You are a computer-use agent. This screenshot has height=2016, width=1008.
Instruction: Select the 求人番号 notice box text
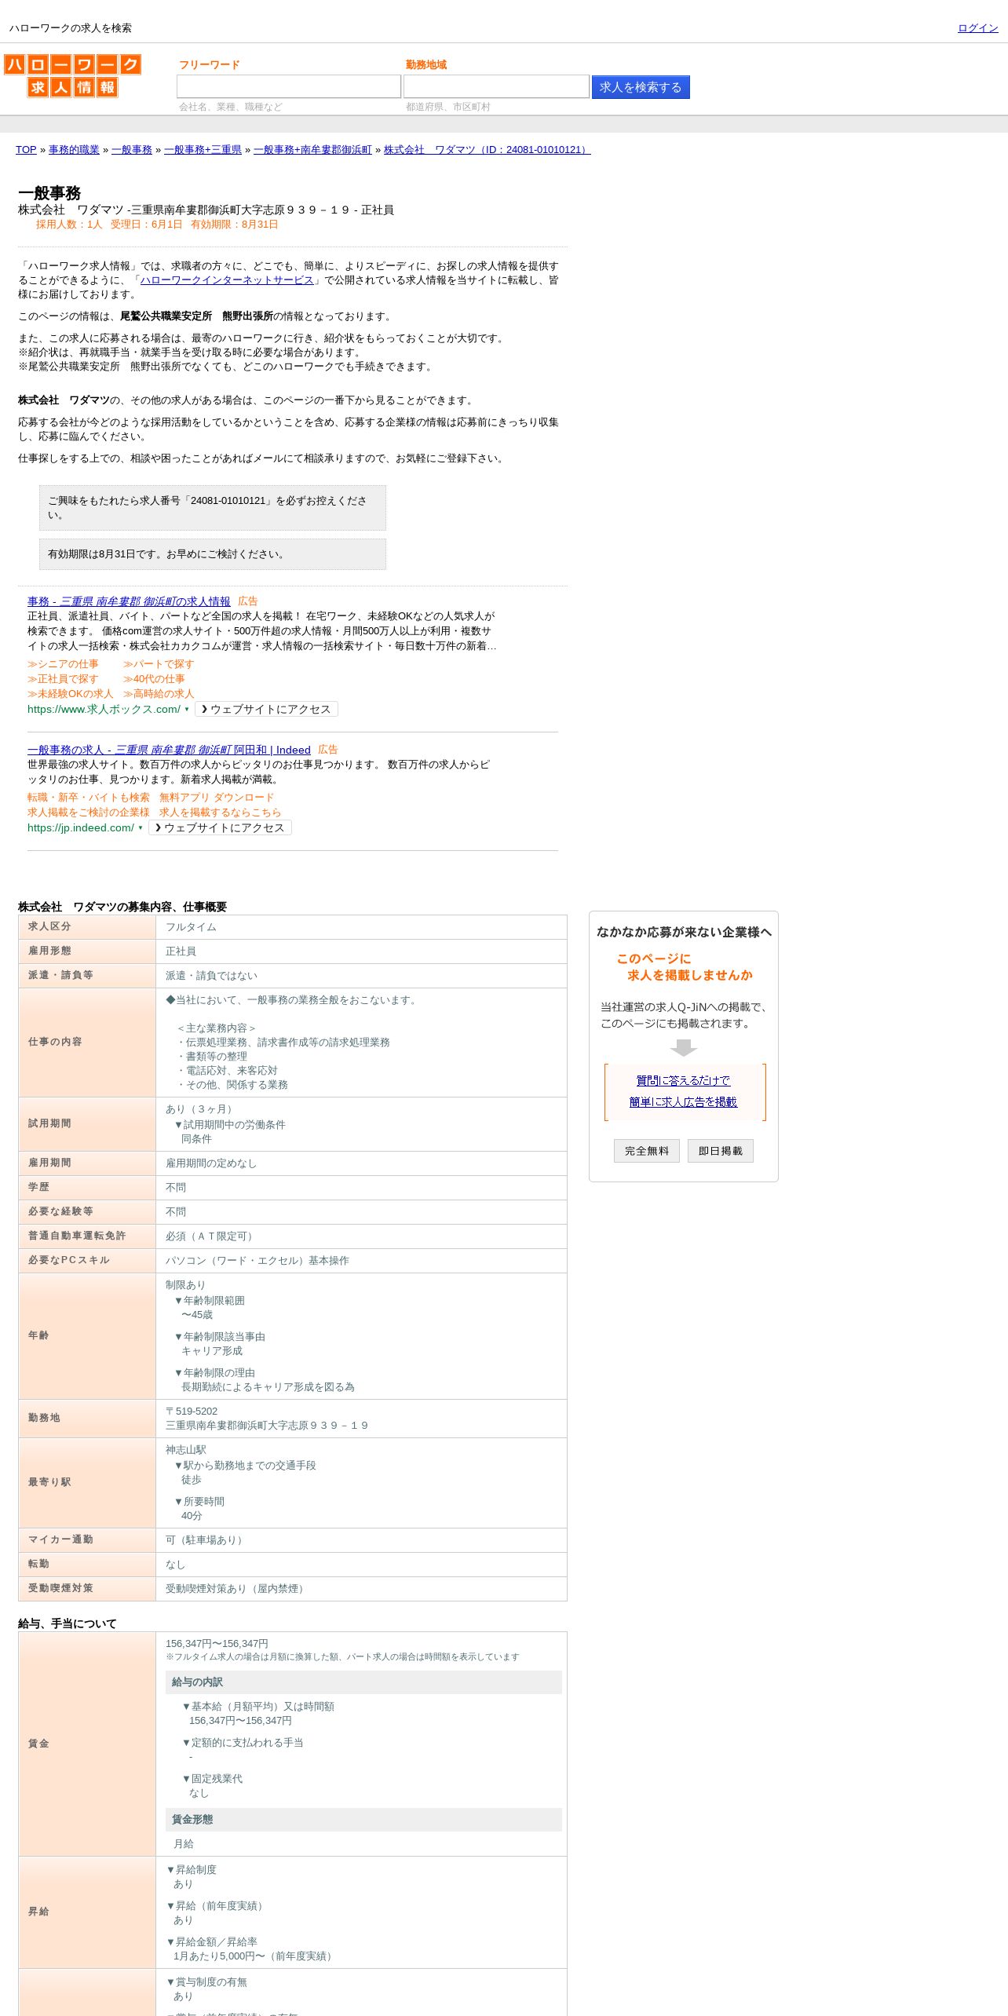[x=213, y=508]
